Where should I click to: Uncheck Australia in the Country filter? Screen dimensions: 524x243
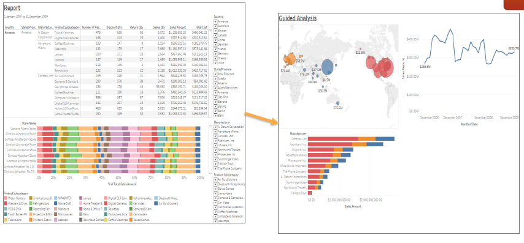[215, 26]
